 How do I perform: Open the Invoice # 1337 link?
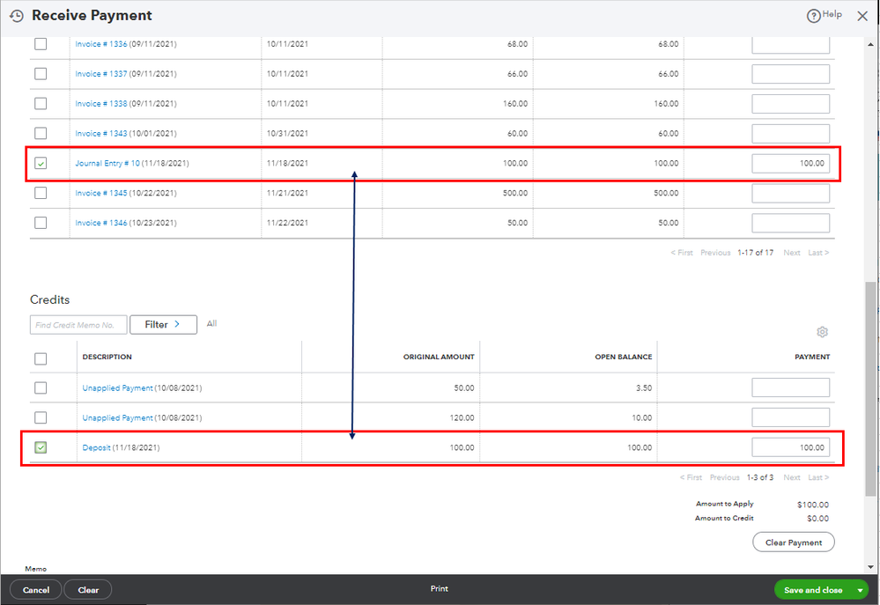(101, 73)
